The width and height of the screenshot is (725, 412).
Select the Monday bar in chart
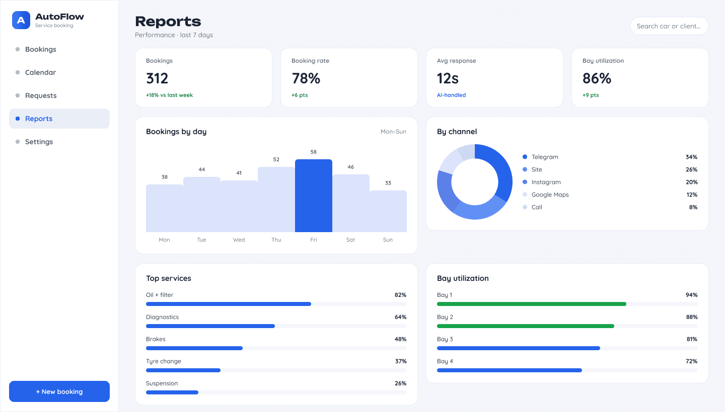point(165,208)
